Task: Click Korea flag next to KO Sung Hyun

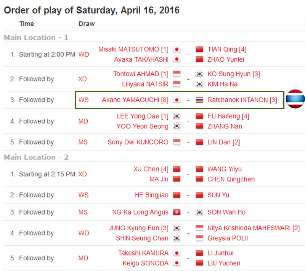Action: [x=199, y=74]
